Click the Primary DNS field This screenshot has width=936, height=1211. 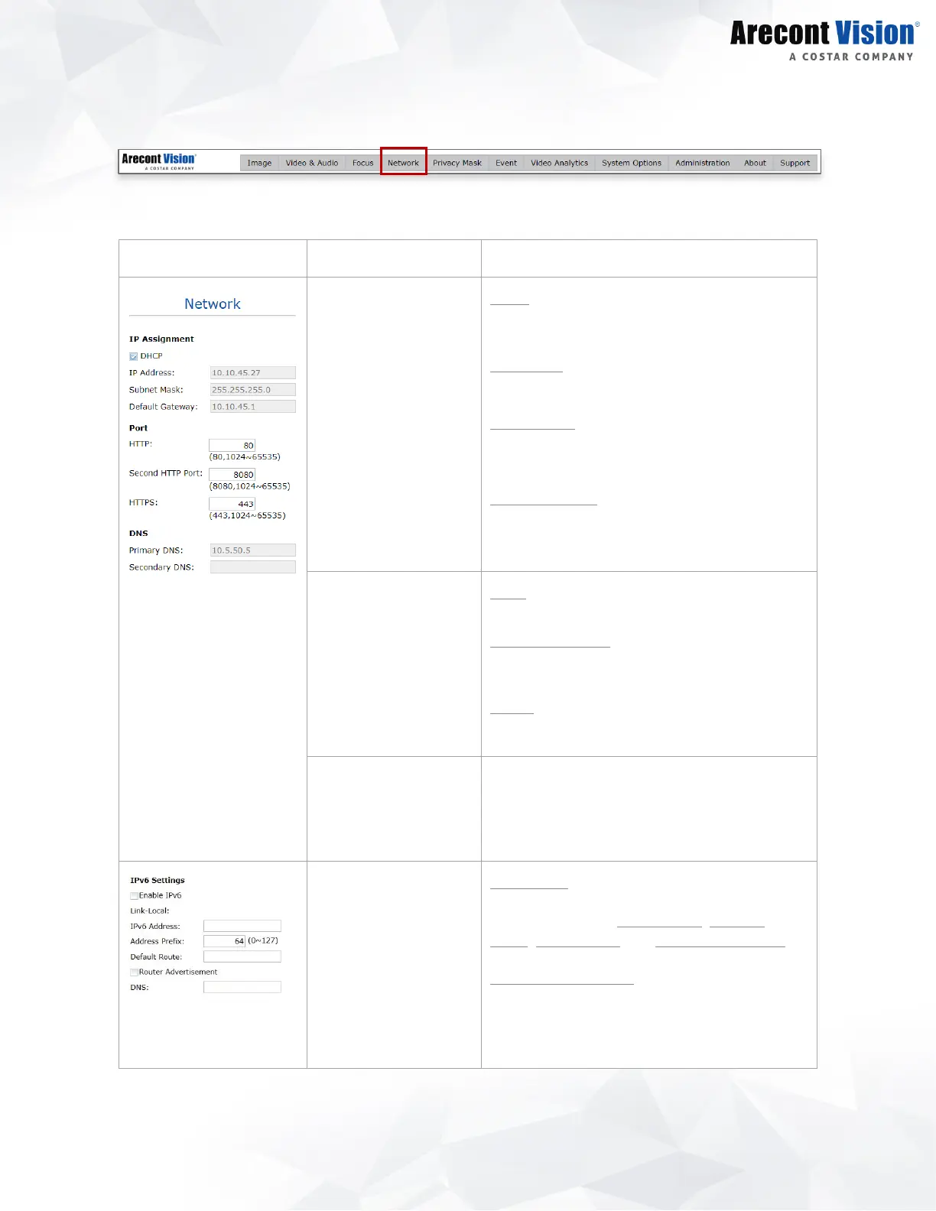pyautogui.click(x=252, y=550)
